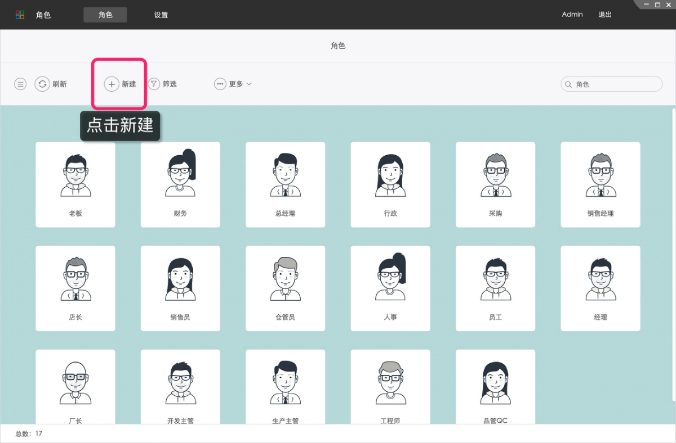This screenshot has width=676, height=443.
Task: Click the 刷新 refresh icon
Action: 42,84
